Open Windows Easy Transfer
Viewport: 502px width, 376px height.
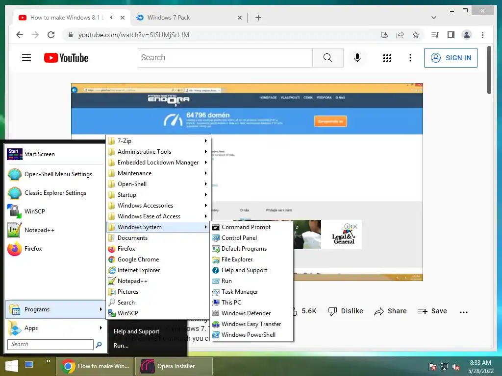coord(251,324)
